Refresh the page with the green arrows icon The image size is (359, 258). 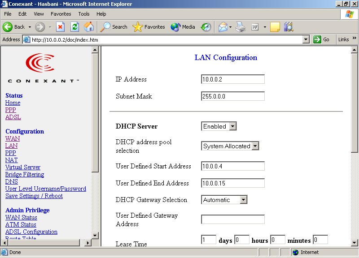74,27
